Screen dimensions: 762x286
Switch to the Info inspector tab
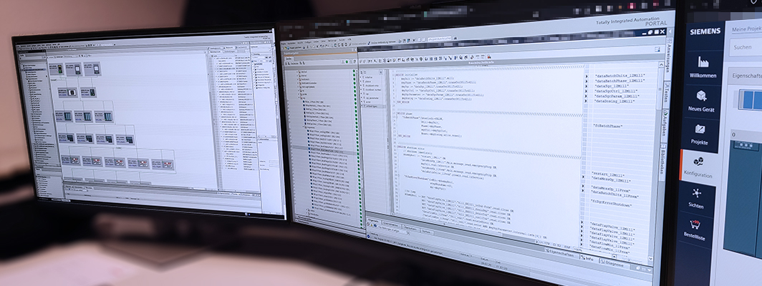coord(589,259)
